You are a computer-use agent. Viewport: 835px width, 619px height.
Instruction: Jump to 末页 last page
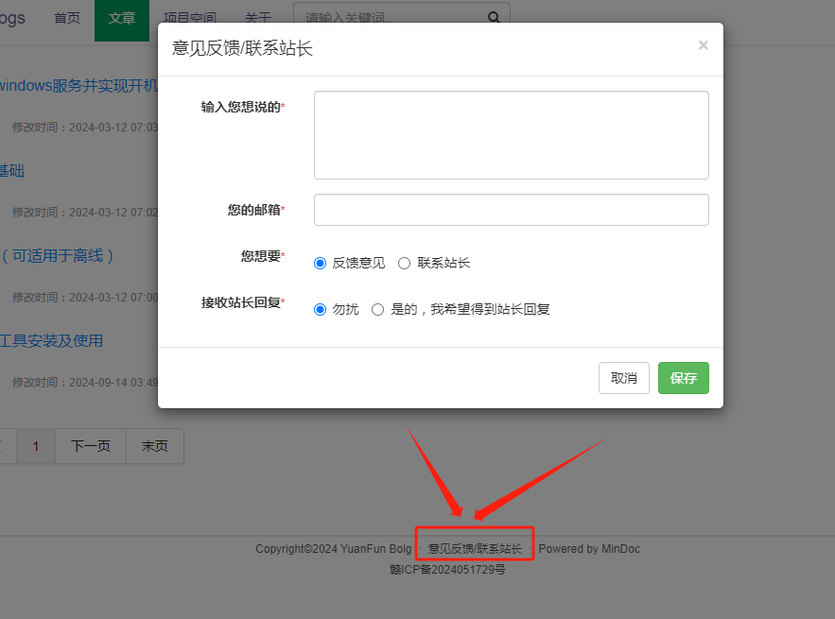click(x=155, y=446)
